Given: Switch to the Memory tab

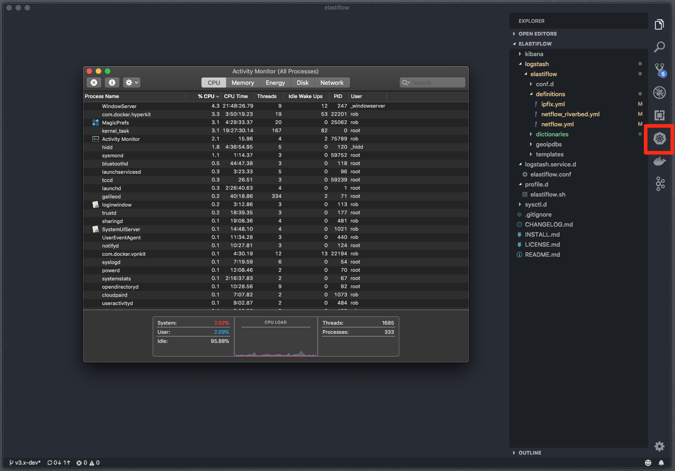Looking at the screenshot, I should point(242,83).
